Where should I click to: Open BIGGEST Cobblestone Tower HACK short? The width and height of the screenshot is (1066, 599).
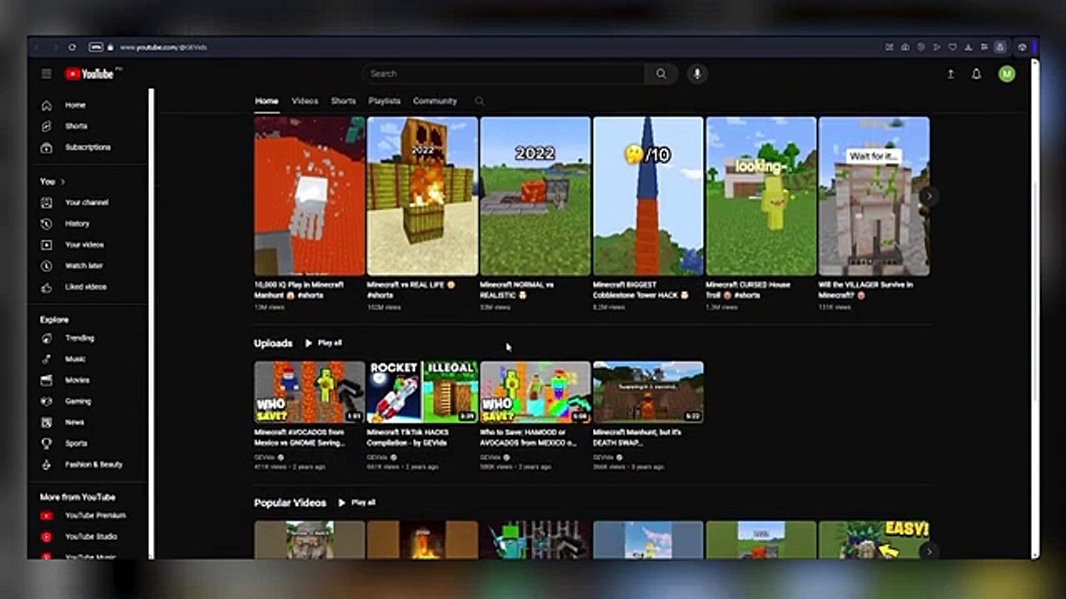coord(648,196)
